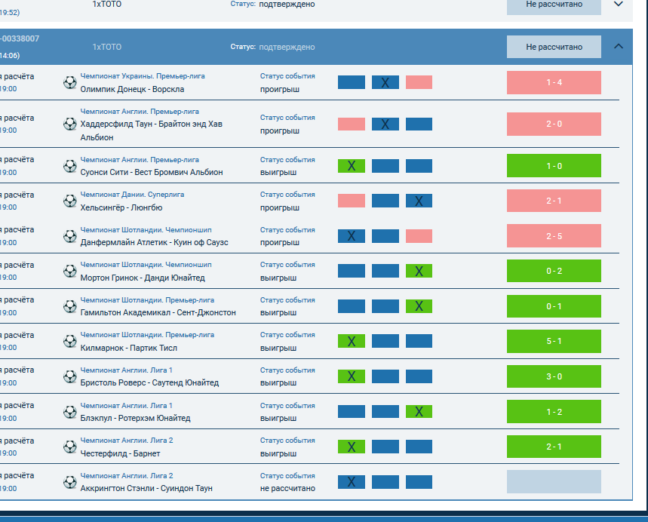648x522 pixels.
Task: Click Не рассчитано button in highlighted header
Action: point(554,47)
